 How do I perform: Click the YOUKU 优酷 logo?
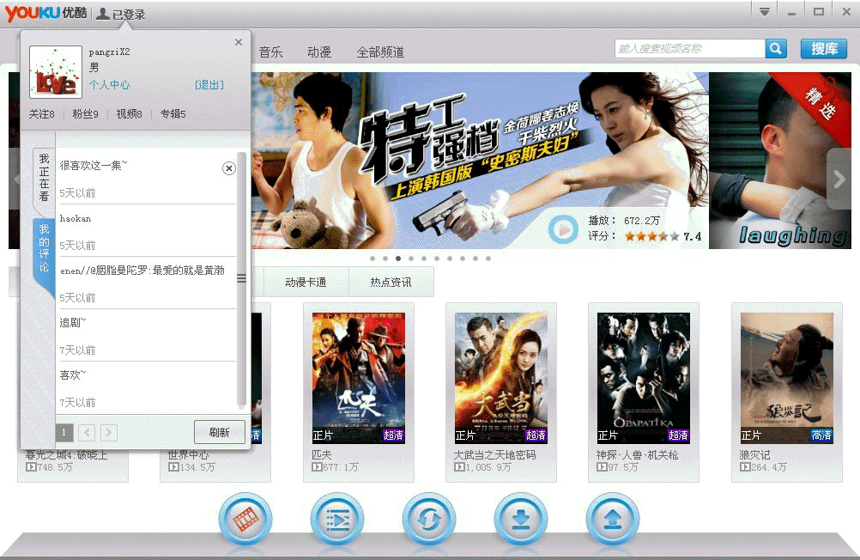[46, 13]
